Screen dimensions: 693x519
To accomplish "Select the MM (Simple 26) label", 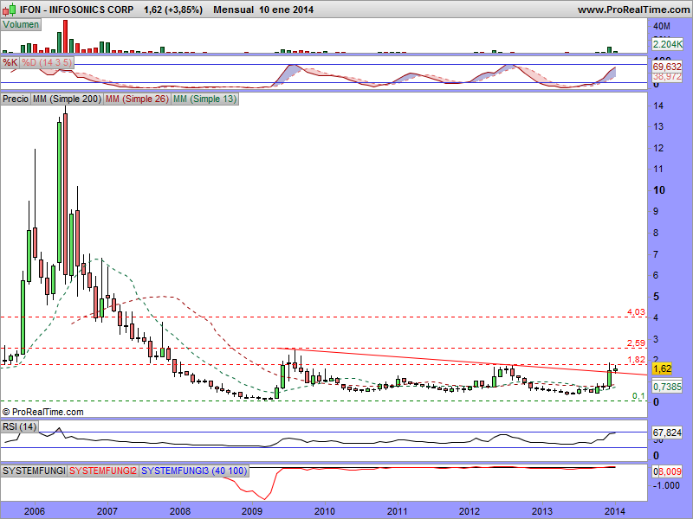I will [137, 99].
